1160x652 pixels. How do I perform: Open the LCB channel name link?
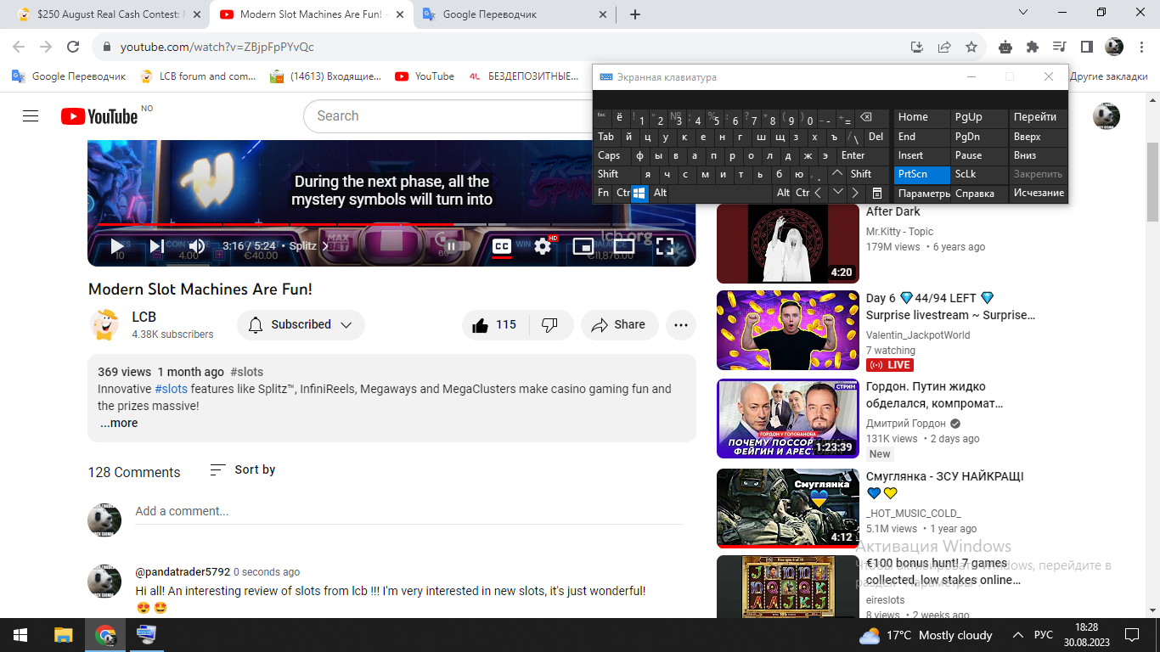(144, 317)
